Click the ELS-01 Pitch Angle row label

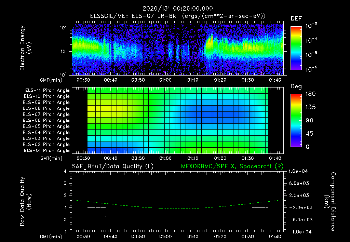point(46,150)
